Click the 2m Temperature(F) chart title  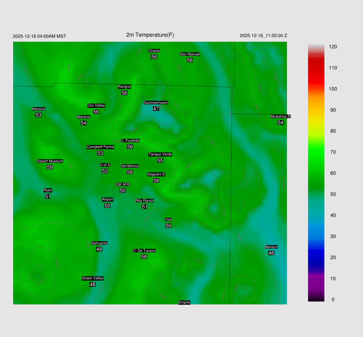(x=150, y=35)
